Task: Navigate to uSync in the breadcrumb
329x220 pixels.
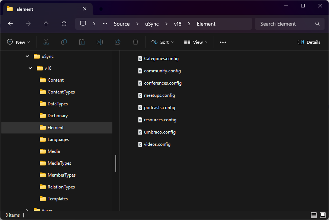Action: [152, 24]
